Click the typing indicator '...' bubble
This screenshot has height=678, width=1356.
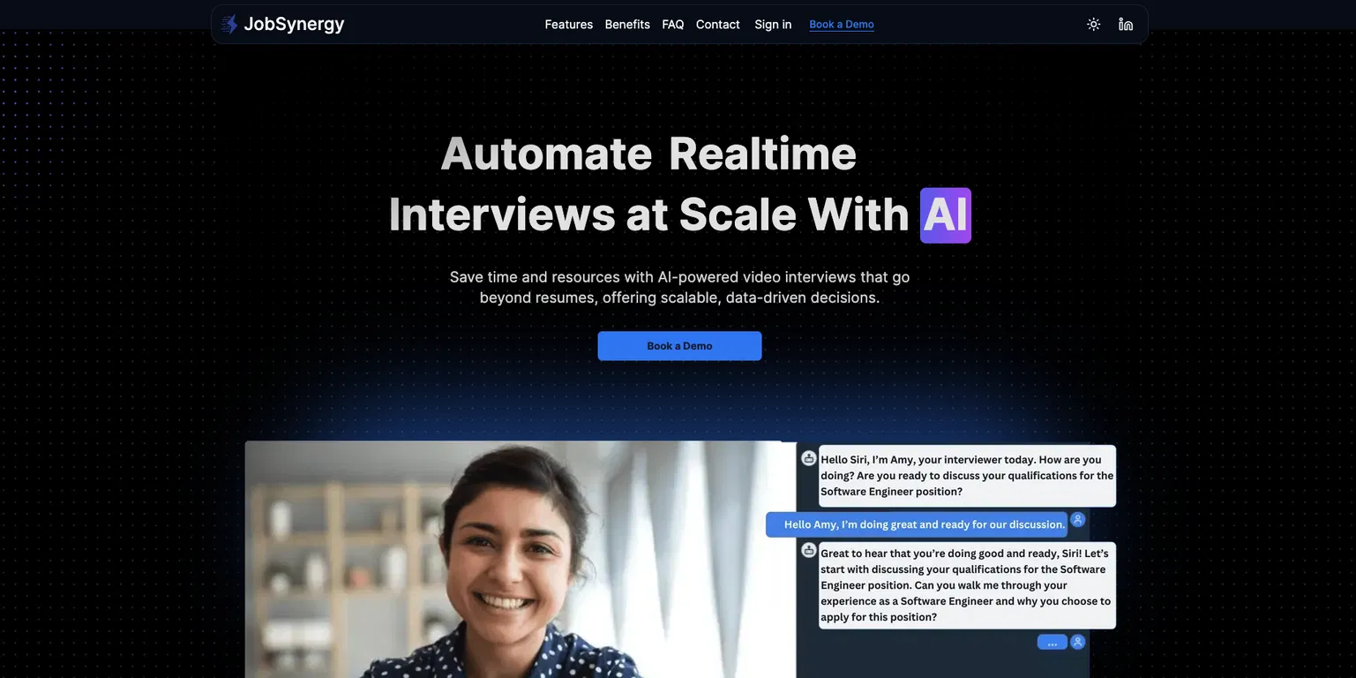1053,643
